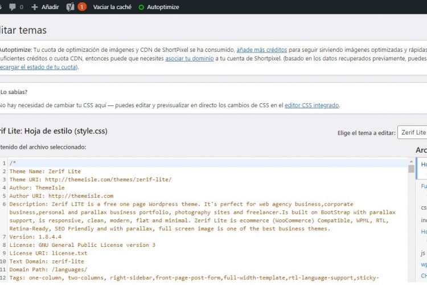Click the code editor vertical scrollbar thumb
The height and width of the screenshot is (285, 427).
coord(411,169)
